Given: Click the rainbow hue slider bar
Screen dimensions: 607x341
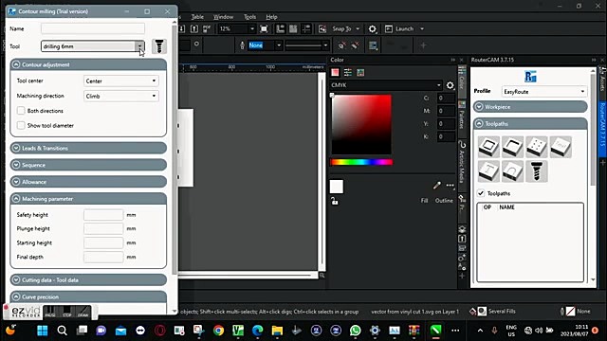Looking at the screenshot, I should click(x=361, y=162).
